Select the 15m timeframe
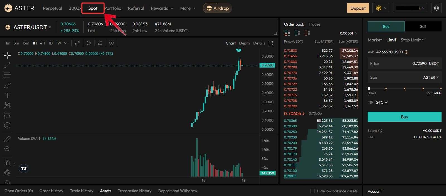Screen dimensions: 446x196 tap(26, 43)
